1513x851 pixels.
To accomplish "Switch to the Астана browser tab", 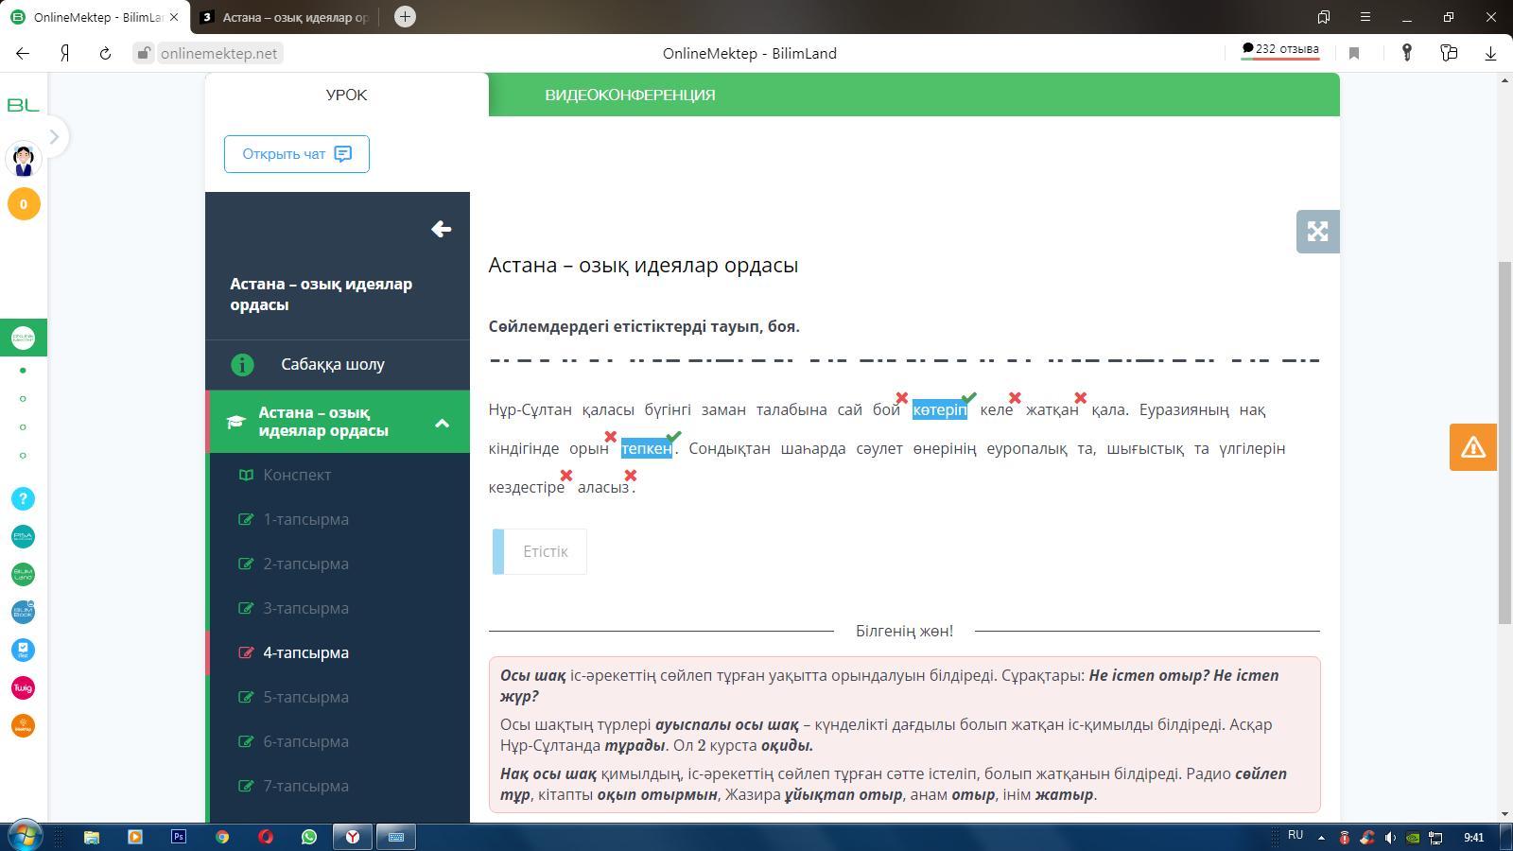I will pyautogui.click(x=288, y=17).
